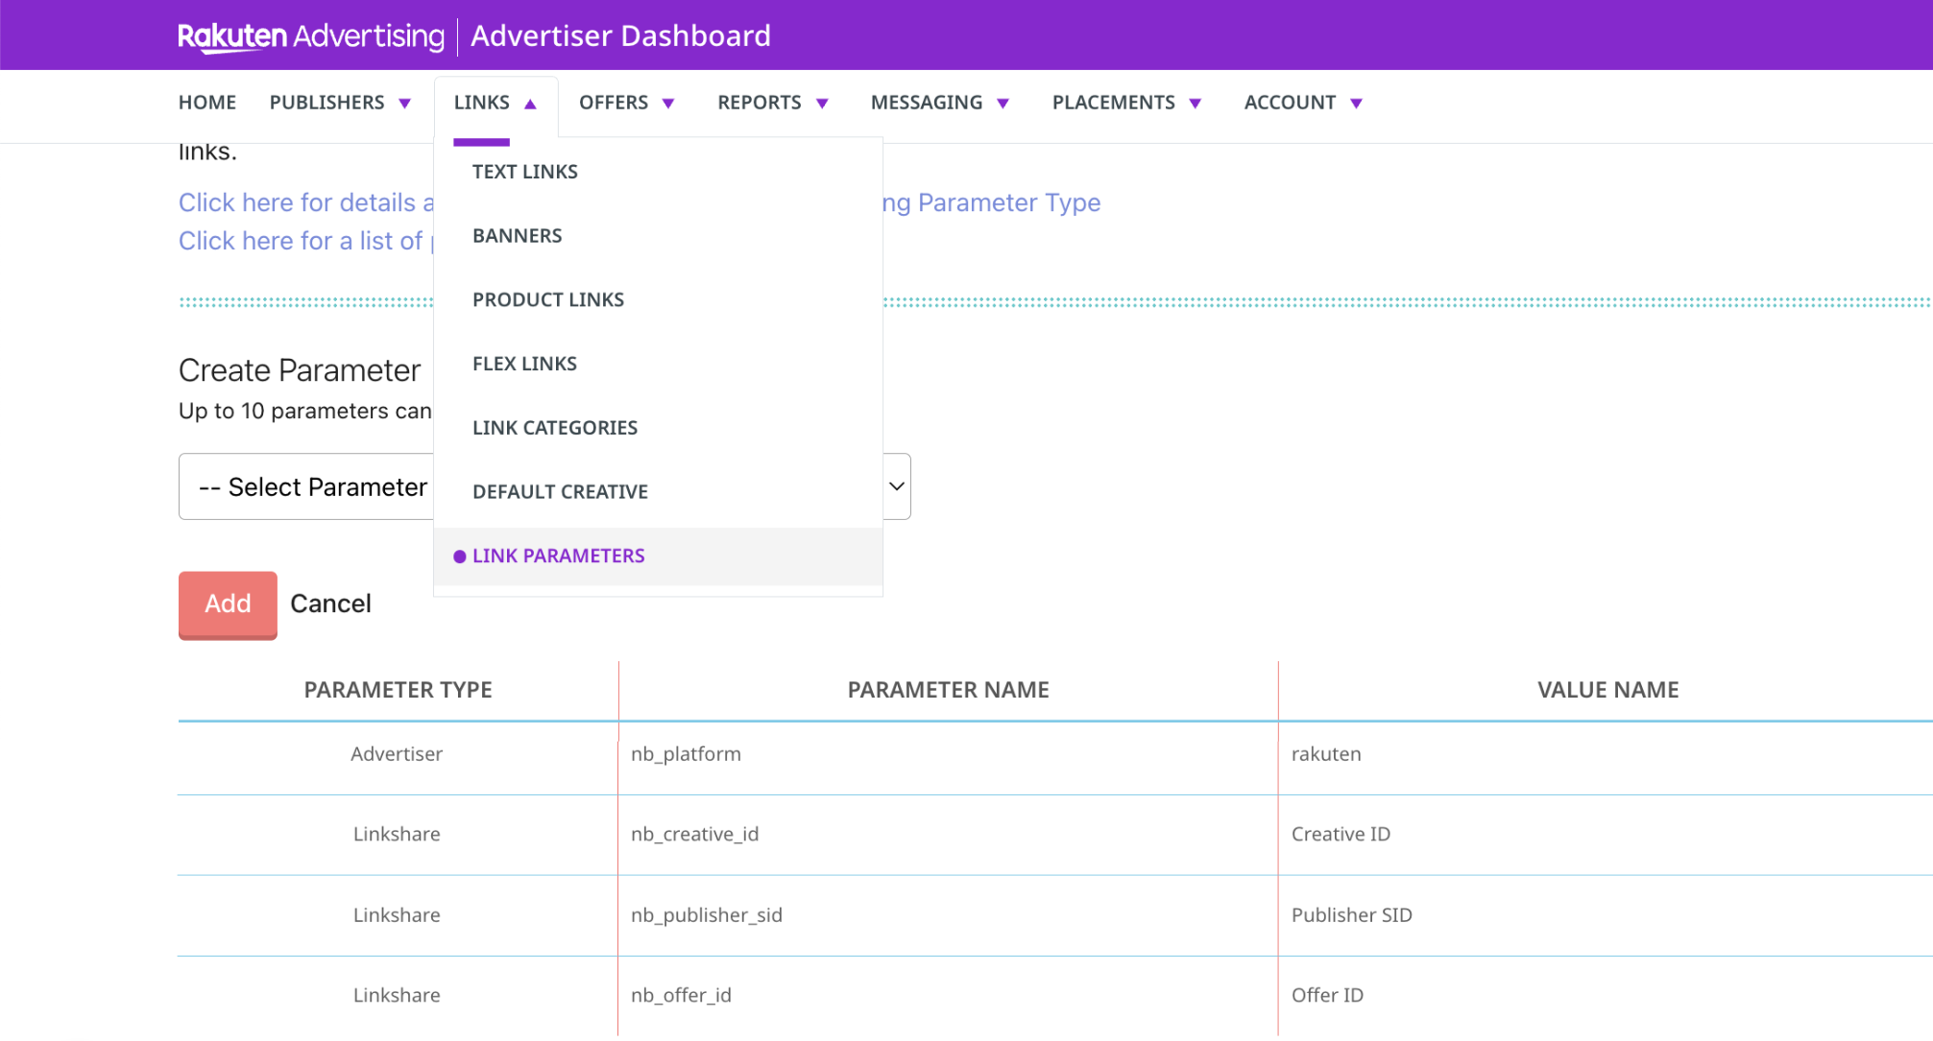The width and height of the screenshot is (1933, 1041).
Task: Click the 'Parameter Type' link text
Action: point(1009,202)
